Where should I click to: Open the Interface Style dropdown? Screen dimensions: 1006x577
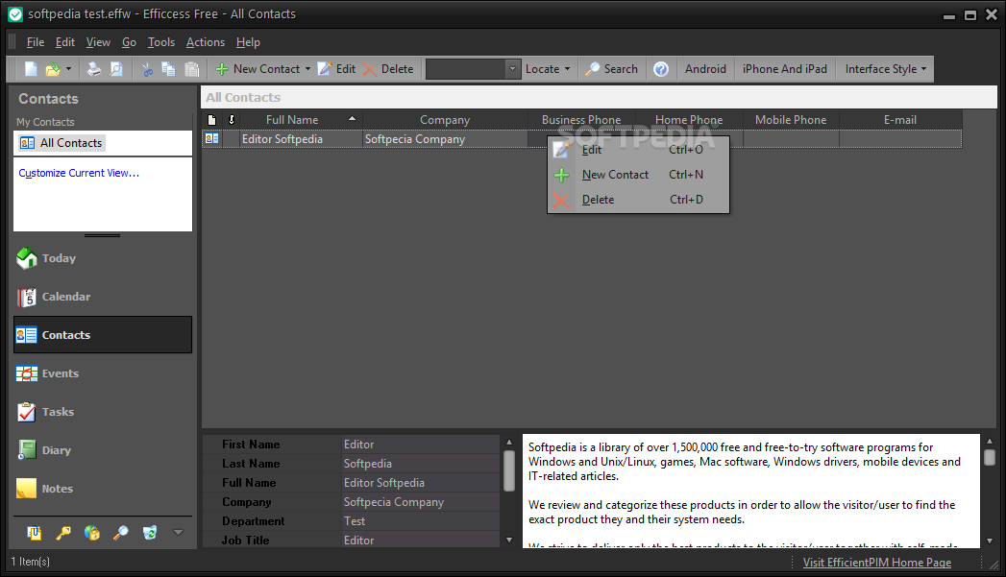click(x=885, y=68)
